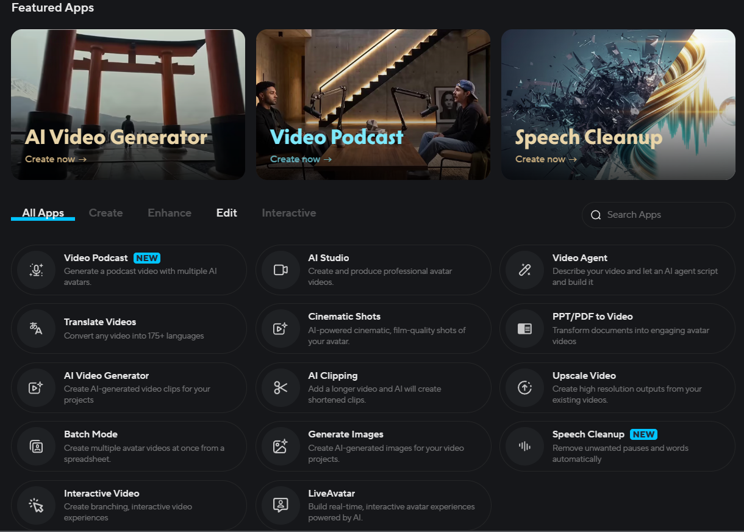Click the PPT/PDF to Video document icon

(525, 329)
